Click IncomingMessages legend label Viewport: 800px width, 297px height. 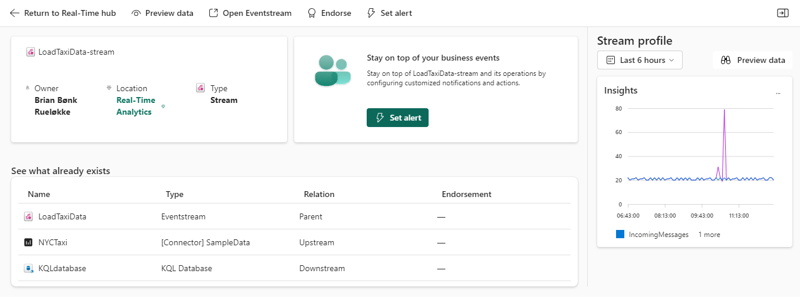pyautogui.click(x=659, y=235)
